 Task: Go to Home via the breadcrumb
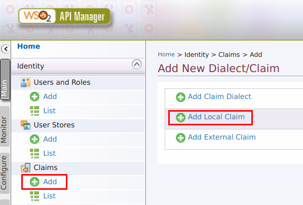pyautogui.click(x=166, y=54)
